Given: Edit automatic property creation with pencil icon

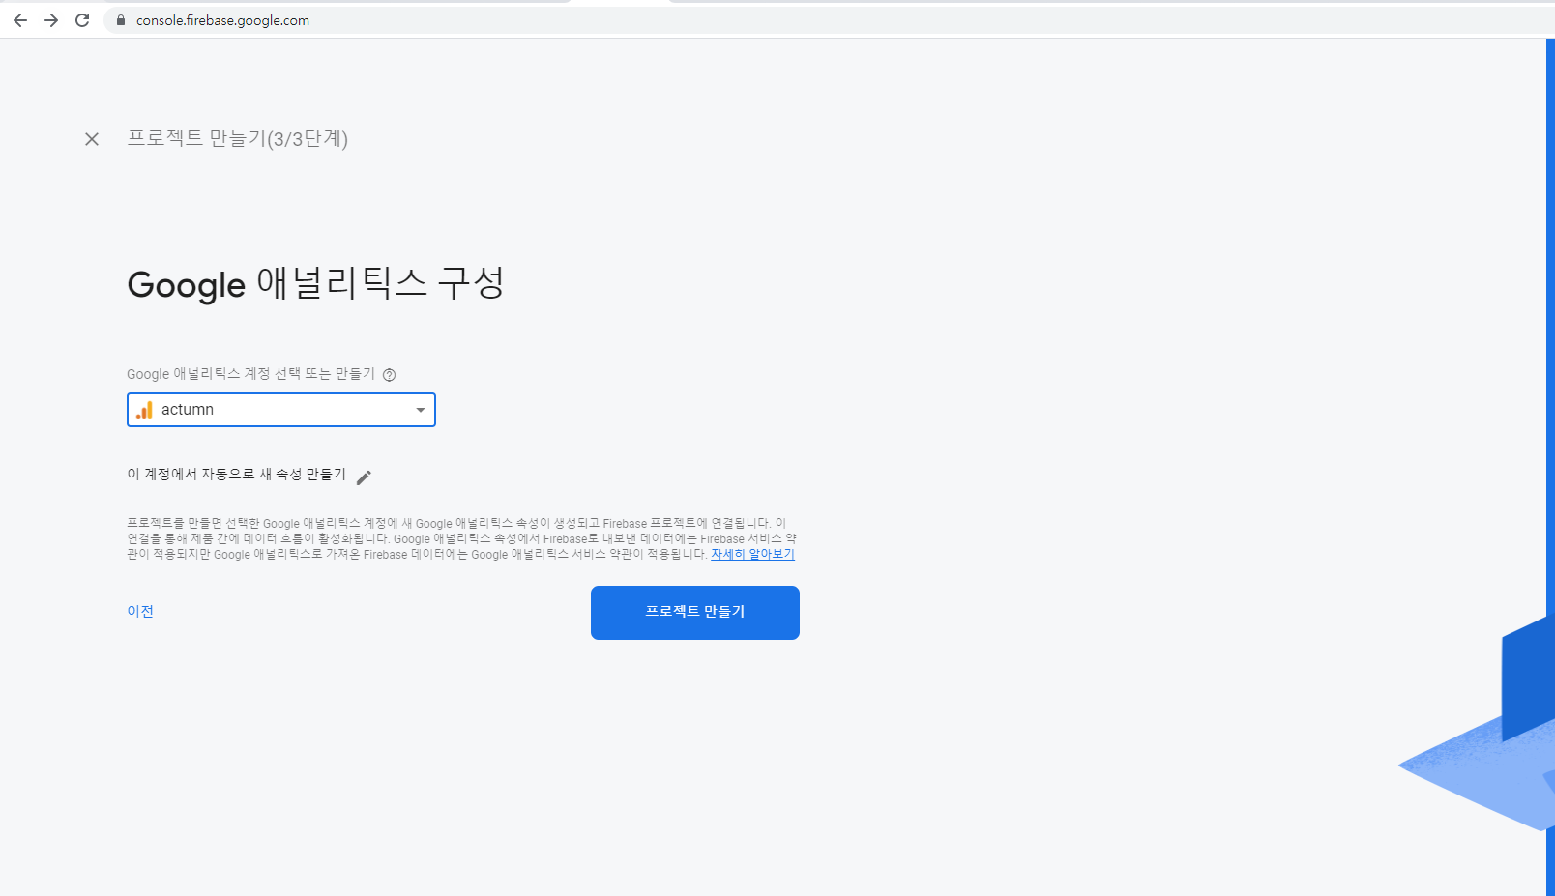Looking at the screenshot, I should [364, 477].
